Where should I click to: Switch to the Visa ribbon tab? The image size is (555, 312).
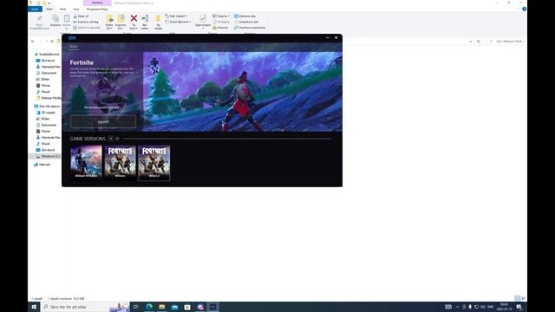point(76,10)
